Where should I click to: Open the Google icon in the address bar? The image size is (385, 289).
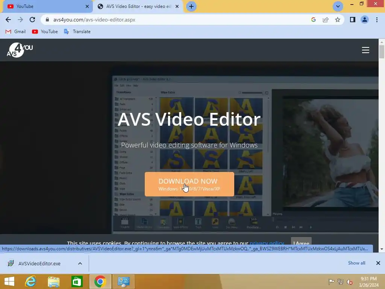coord(313,20)
